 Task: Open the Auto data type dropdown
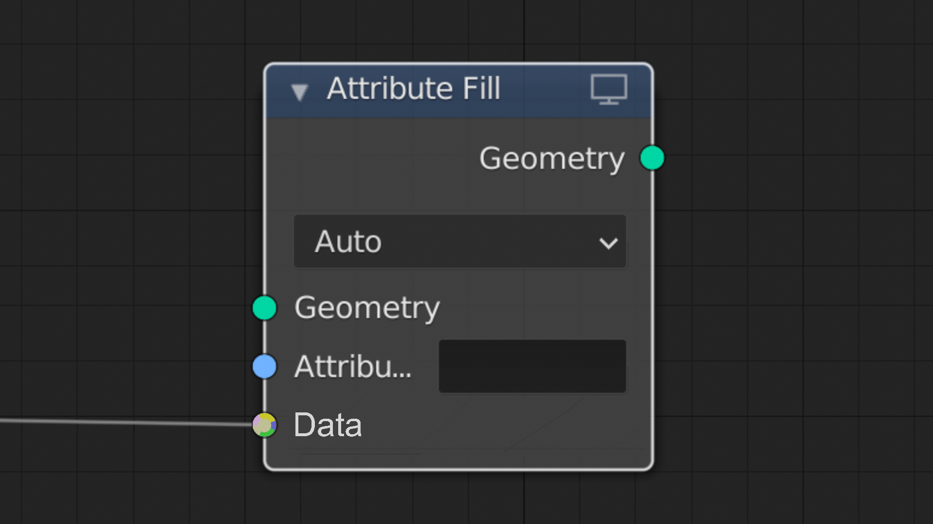460,242
